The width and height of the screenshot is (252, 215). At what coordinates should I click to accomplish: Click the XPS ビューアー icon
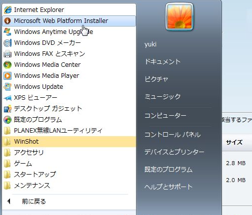click(7, 98)
